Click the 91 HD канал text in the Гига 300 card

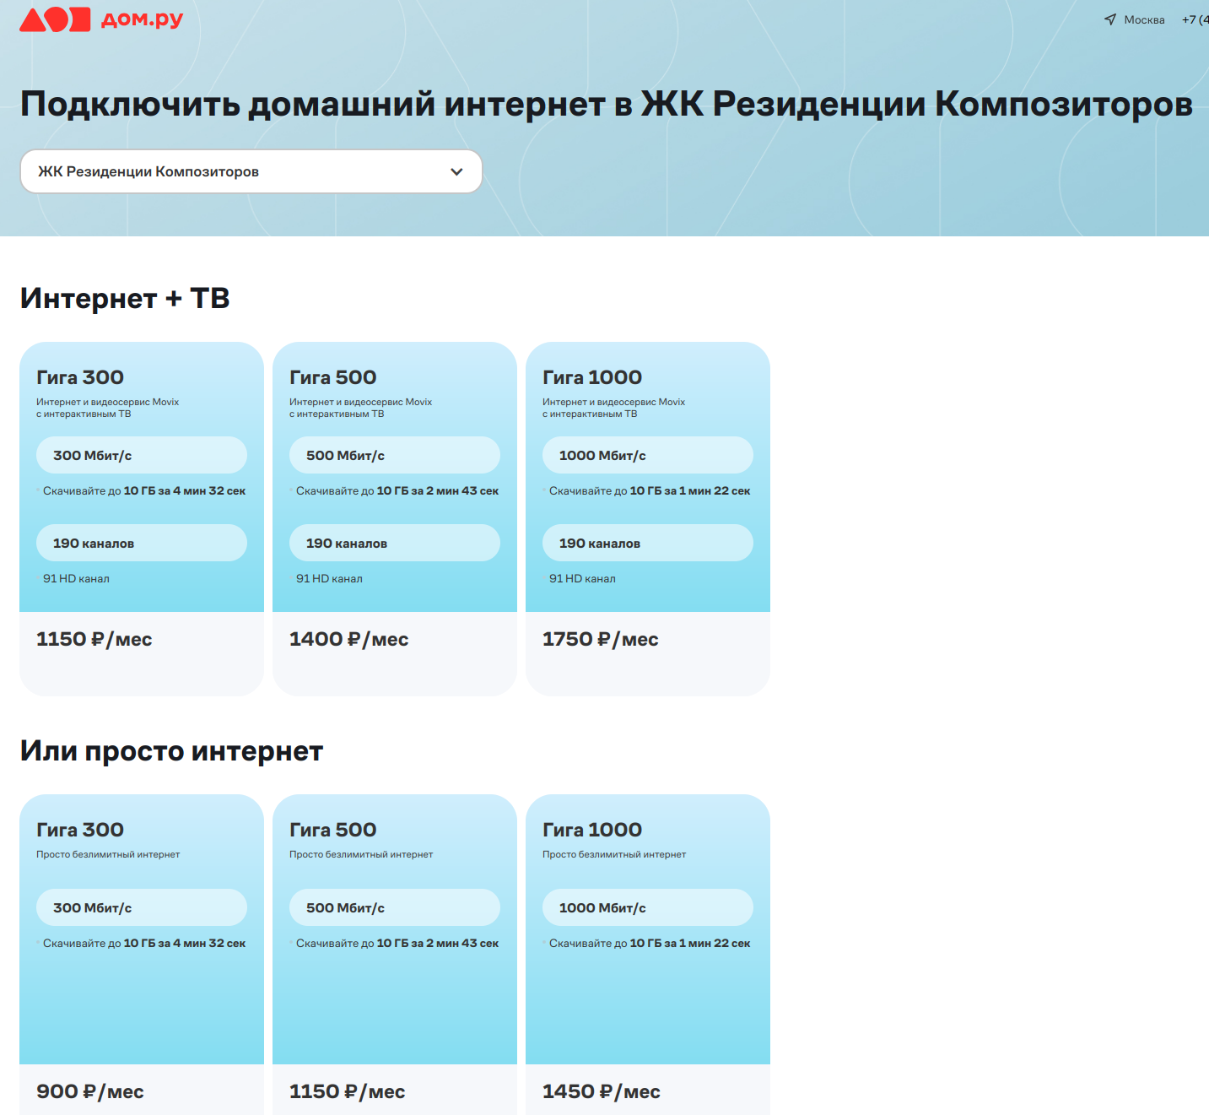coord(76,578)
